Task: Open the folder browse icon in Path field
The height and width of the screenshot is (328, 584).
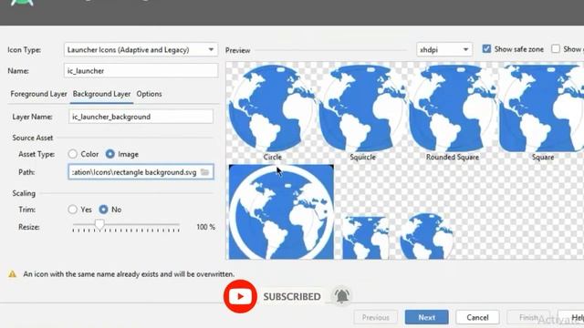Action: click(x=204, y=172)
